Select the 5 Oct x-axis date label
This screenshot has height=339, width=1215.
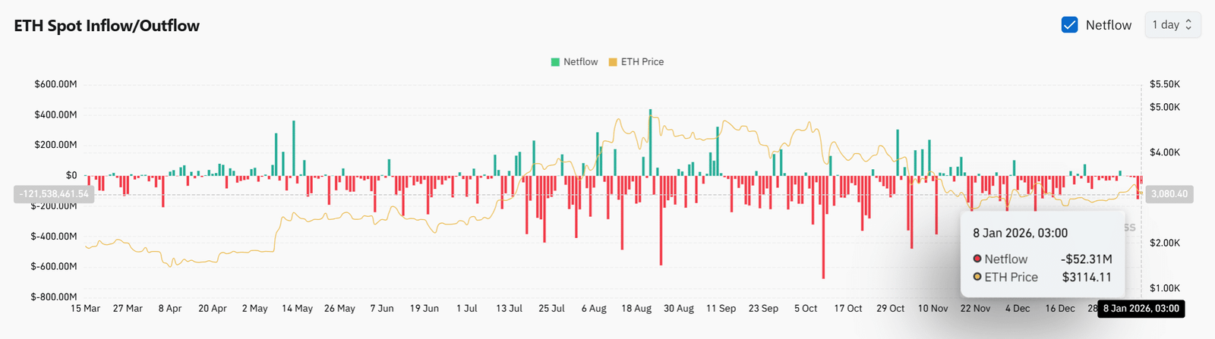(806, 309)
